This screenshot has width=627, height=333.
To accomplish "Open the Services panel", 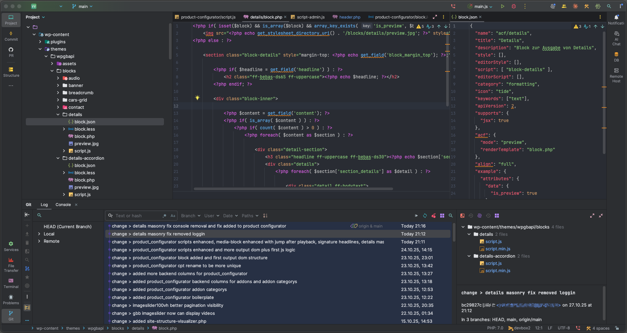I will (11, 246).
